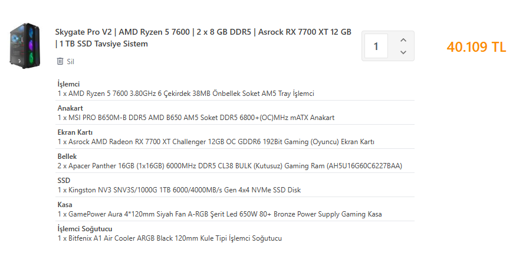Select the SSD section heading
This screenshot has height=253, width=516.
click(64, 181)
